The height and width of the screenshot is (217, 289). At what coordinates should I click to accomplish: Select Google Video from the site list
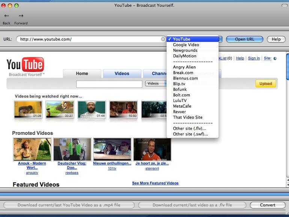click(186, 45)
